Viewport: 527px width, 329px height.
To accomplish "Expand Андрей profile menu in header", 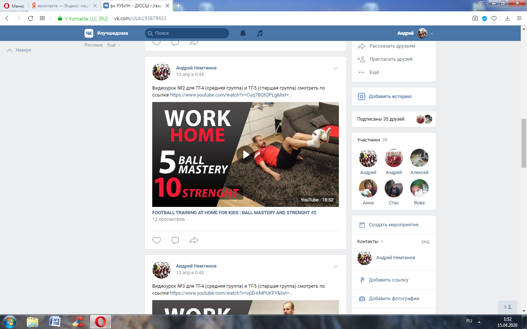I will (x=431, y=33).
